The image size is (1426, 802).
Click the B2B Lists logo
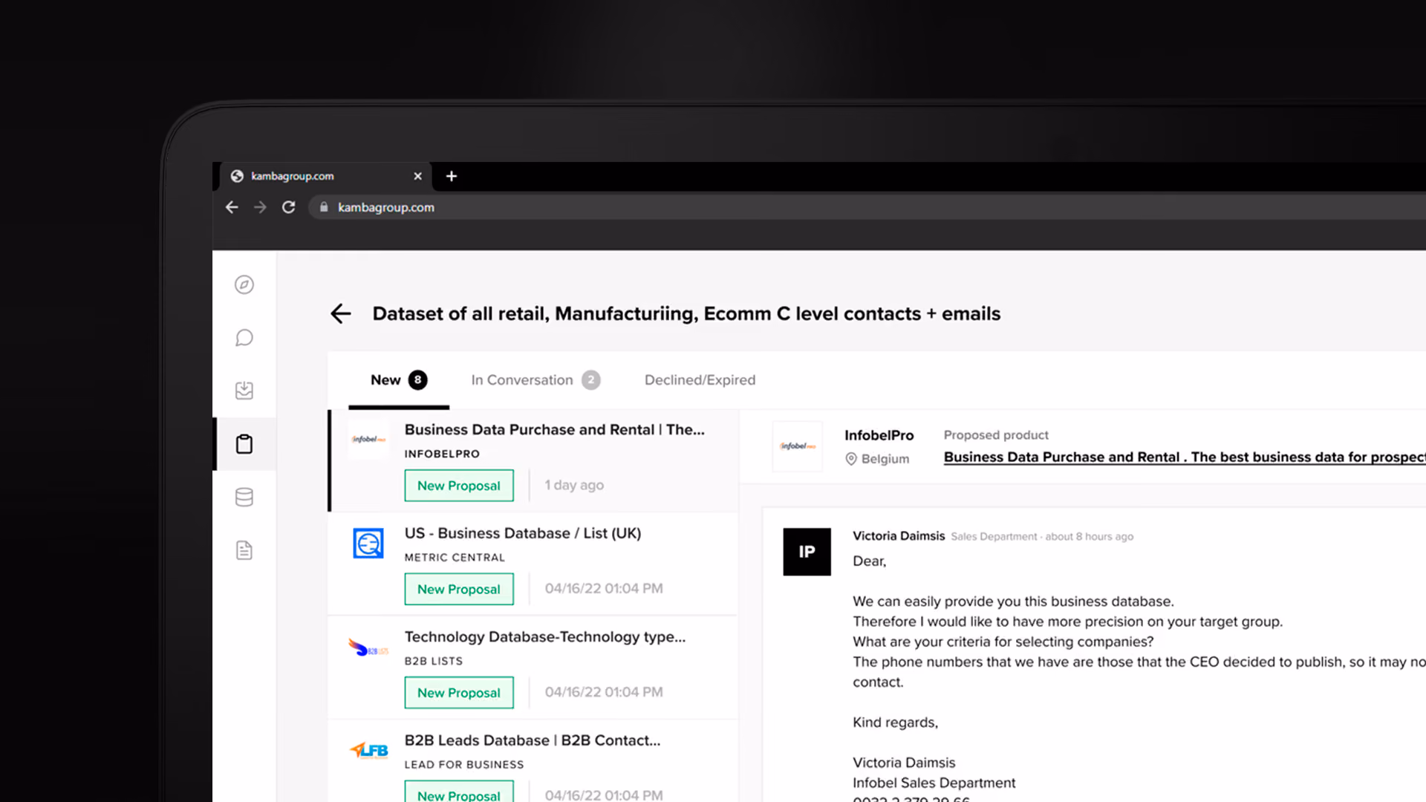pyautogui.click(x=368, y=648)
